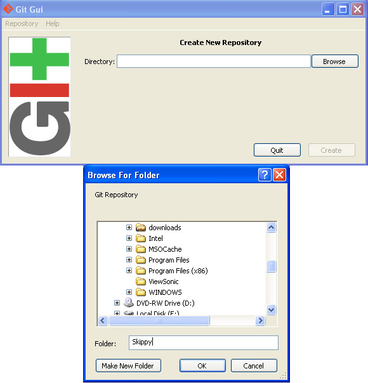This screenshot has height=383, width=368.
Task: Expand the Program Files tree node
Action: (129, 259)
